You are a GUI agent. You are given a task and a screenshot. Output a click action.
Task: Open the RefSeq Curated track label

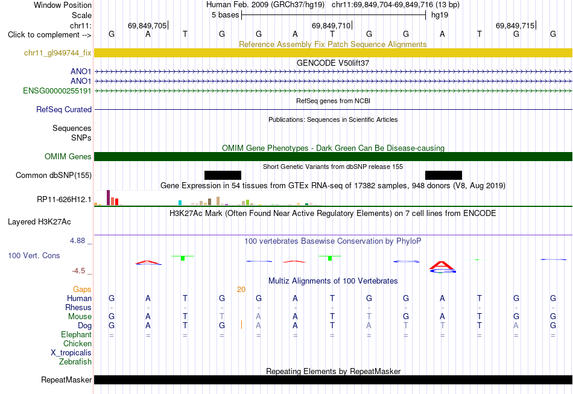pos(64,109)
